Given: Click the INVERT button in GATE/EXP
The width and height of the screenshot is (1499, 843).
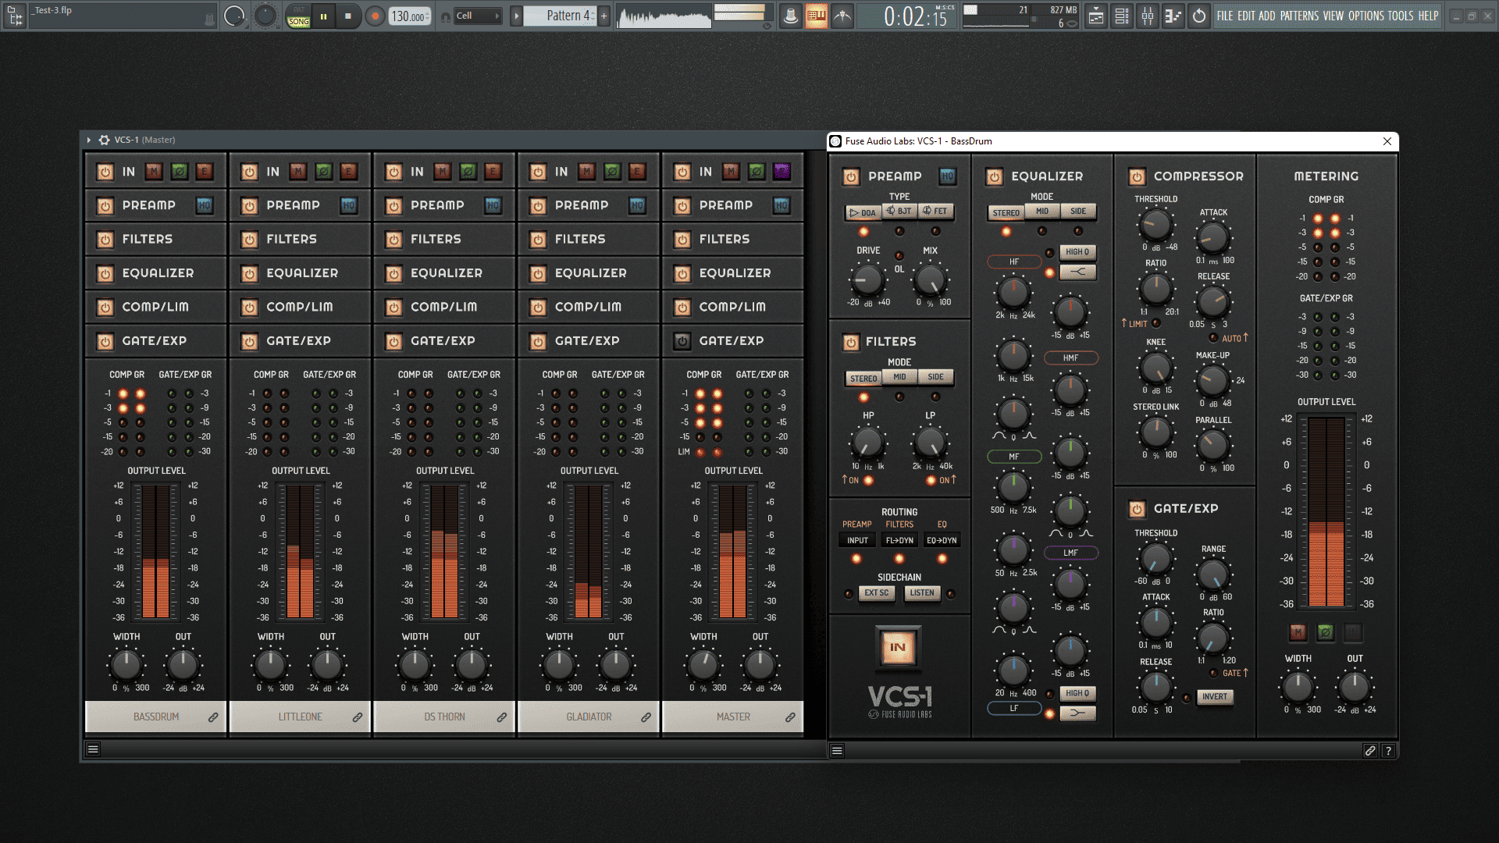Looking at the screenshot, I should 1215,697.
